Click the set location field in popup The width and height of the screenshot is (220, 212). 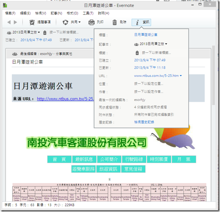point(148,84)
